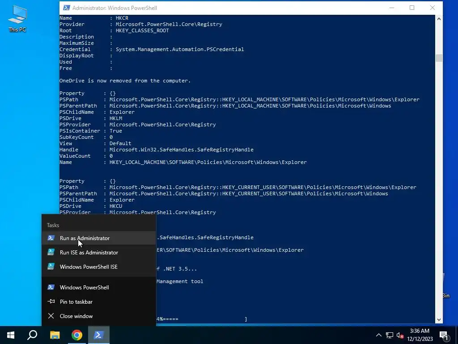Click 'HKCU' PSDrive value
Screen dimensions: 458x344
[116, 206]
